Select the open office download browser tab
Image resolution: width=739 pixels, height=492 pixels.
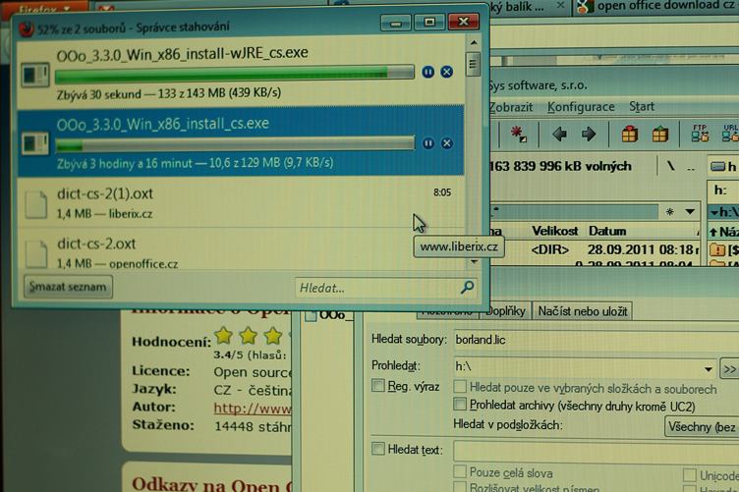pyautogui.click(x=656, y=7)
